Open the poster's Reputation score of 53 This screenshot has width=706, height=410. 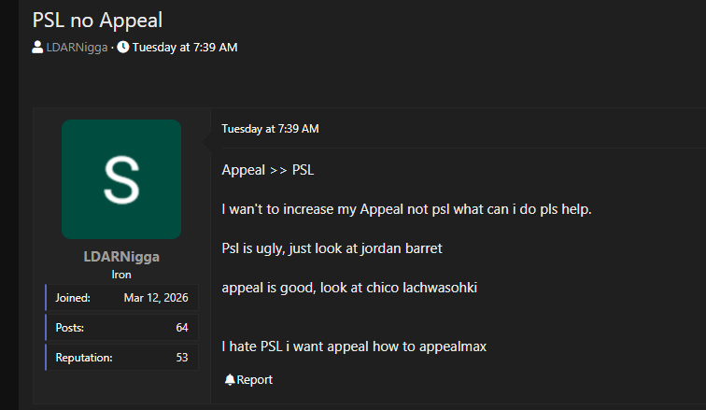182,358
